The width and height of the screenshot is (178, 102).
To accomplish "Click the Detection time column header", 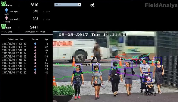I will (15, 40).
